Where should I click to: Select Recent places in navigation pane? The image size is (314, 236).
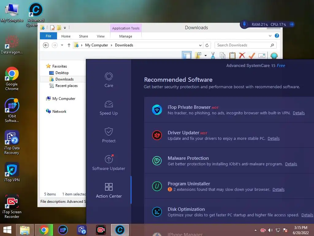pyautogui.click(x=66, y=86)
